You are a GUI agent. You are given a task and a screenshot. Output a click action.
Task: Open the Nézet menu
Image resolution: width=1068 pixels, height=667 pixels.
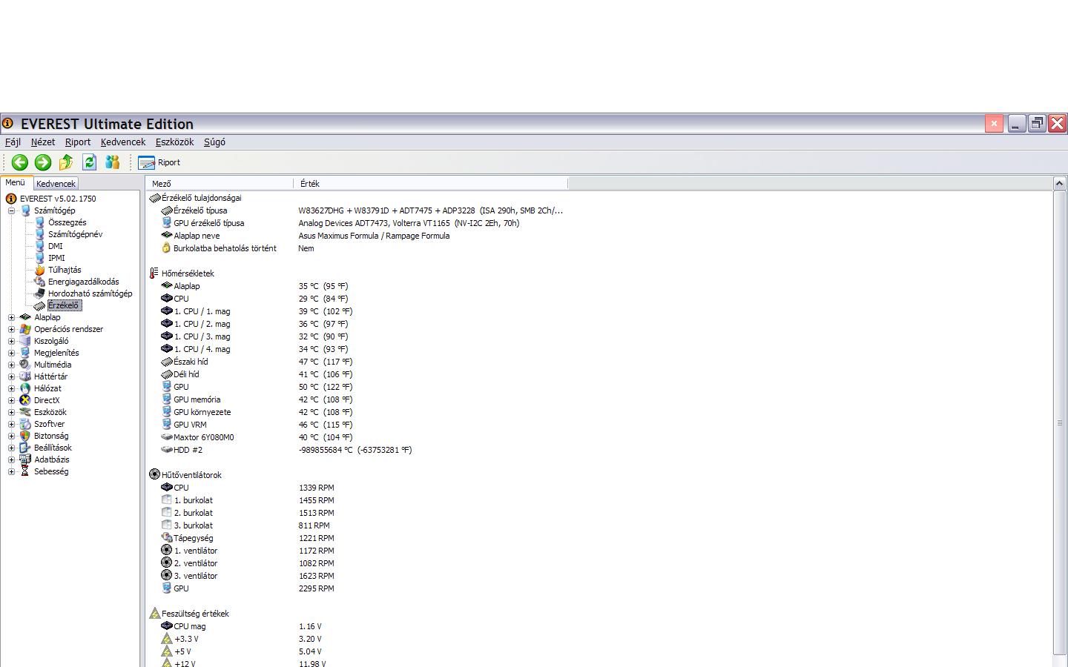click(x=43, y=142)
